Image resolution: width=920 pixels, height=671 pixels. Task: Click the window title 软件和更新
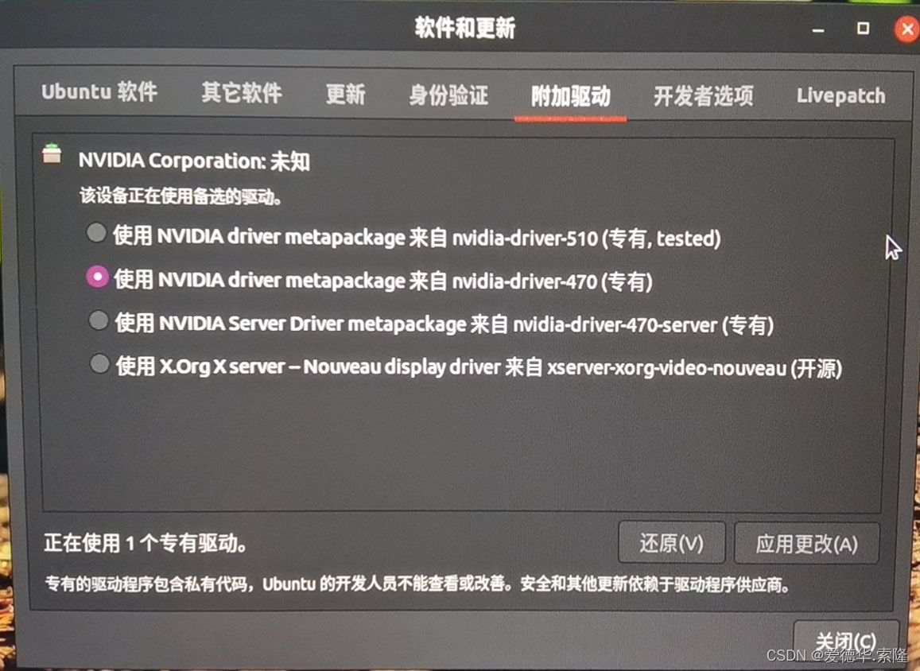[x=464, y=28]
